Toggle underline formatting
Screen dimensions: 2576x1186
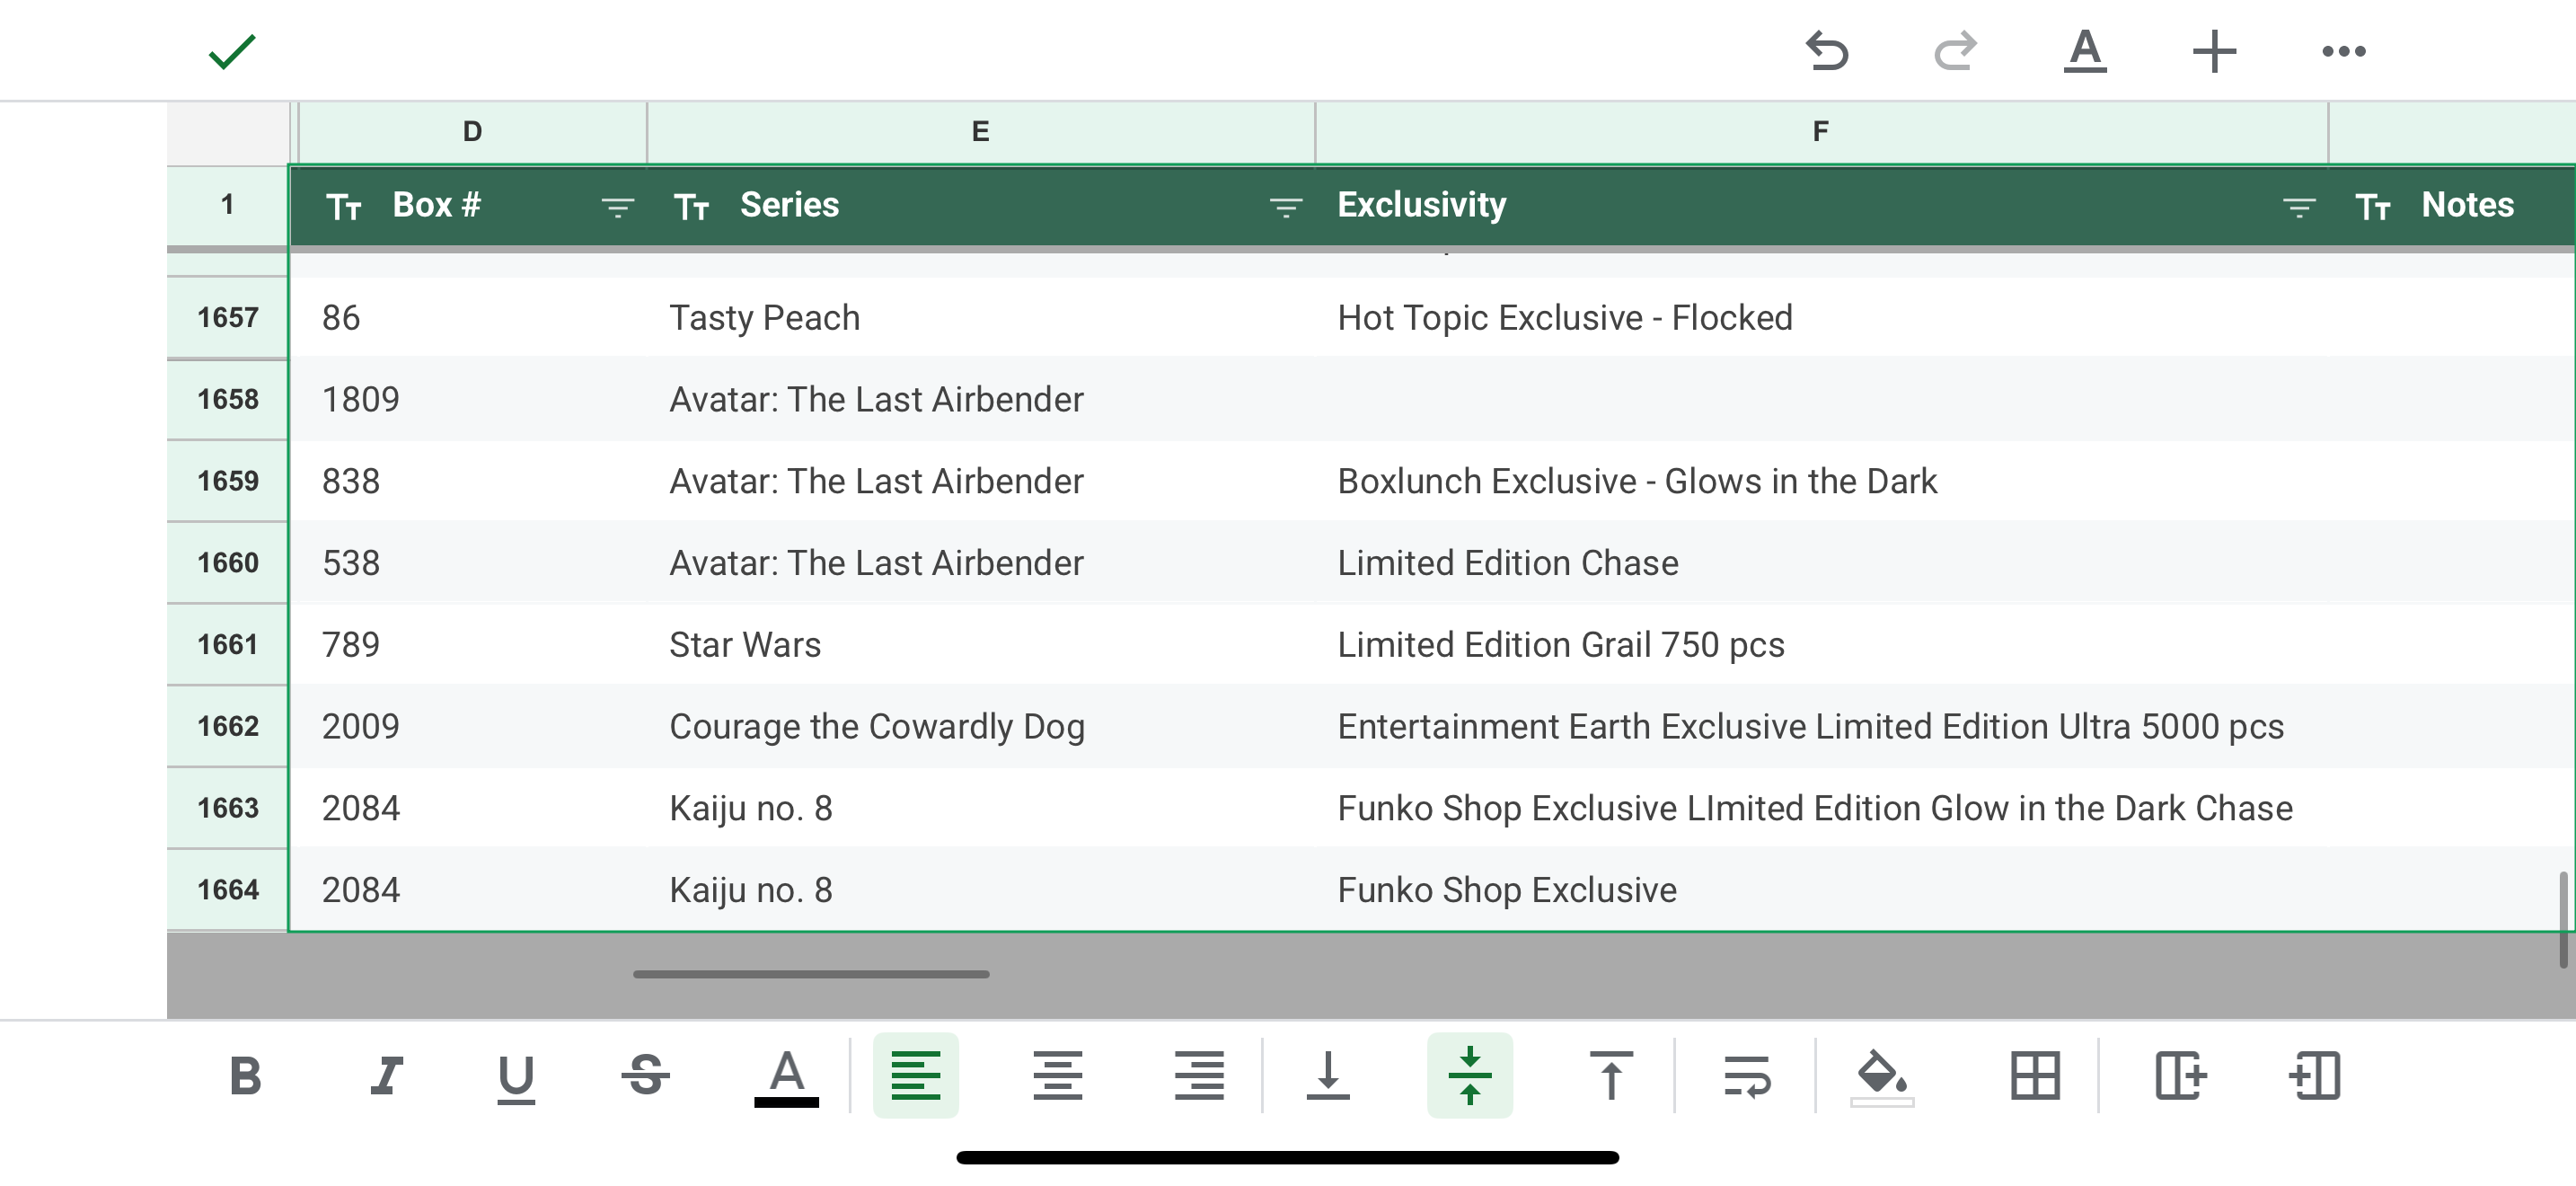click(516, 1078)
